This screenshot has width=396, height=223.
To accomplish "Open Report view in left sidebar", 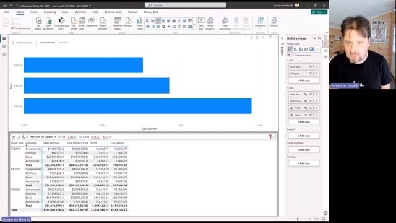I will [4, 38].
